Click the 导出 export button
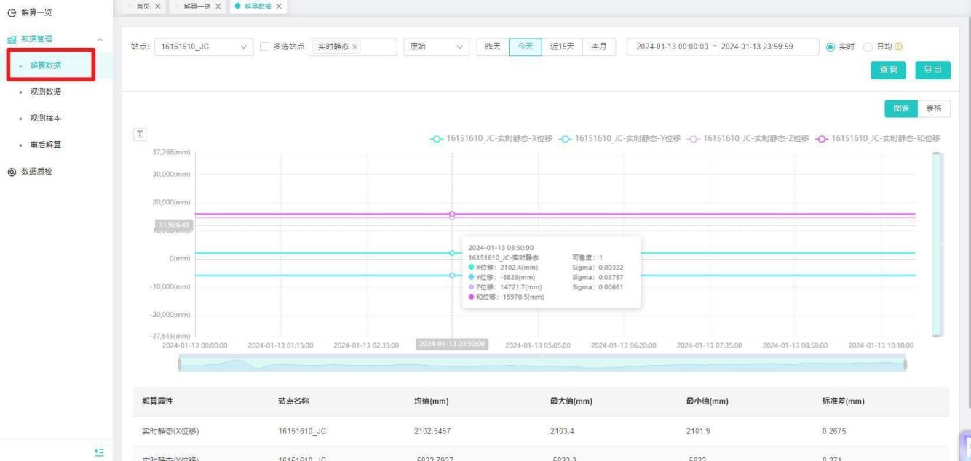Image resolution: width=971 pixels, height=461 pixels. pyautogui.click(x=932, y=69)
